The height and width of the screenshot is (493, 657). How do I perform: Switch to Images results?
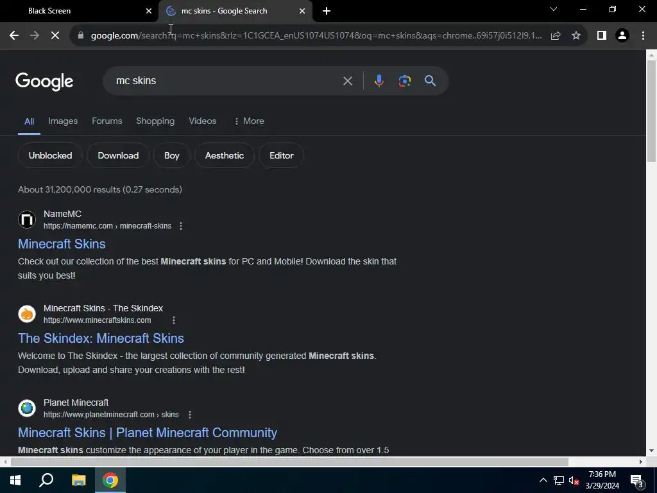(x=63, y=121)
